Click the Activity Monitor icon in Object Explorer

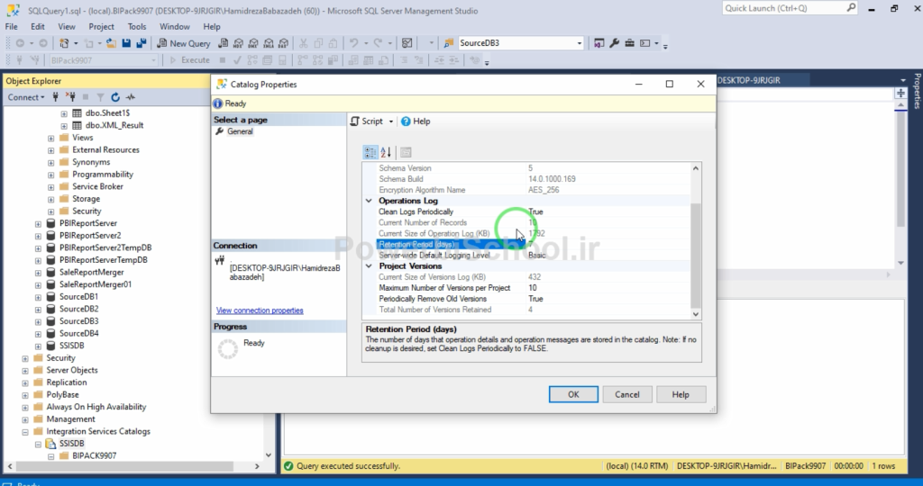[131, 97]
